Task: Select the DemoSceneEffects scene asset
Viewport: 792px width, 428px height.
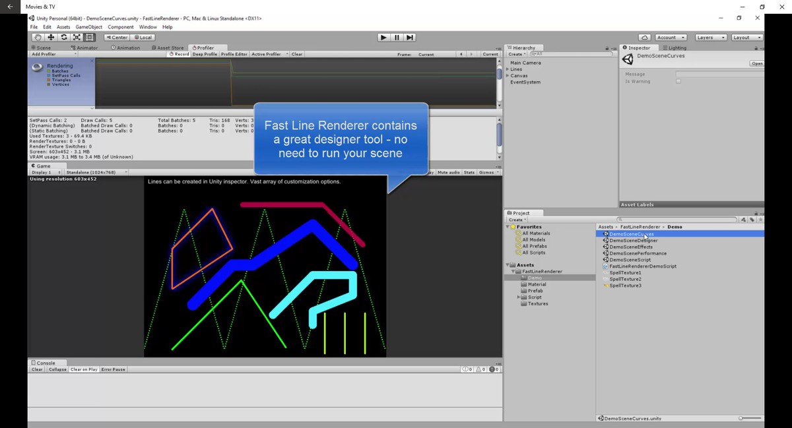Action: click(630, 247)
